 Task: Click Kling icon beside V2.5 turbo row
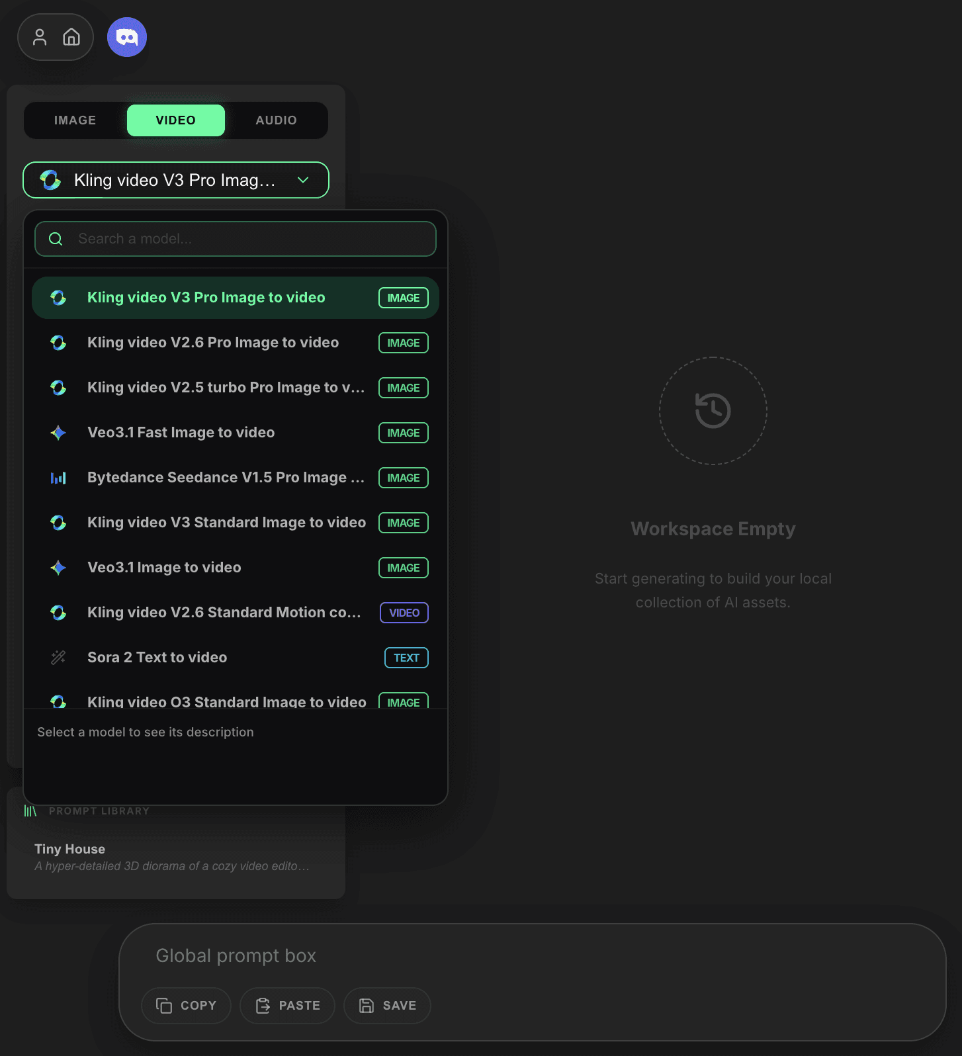pos(58,388)
